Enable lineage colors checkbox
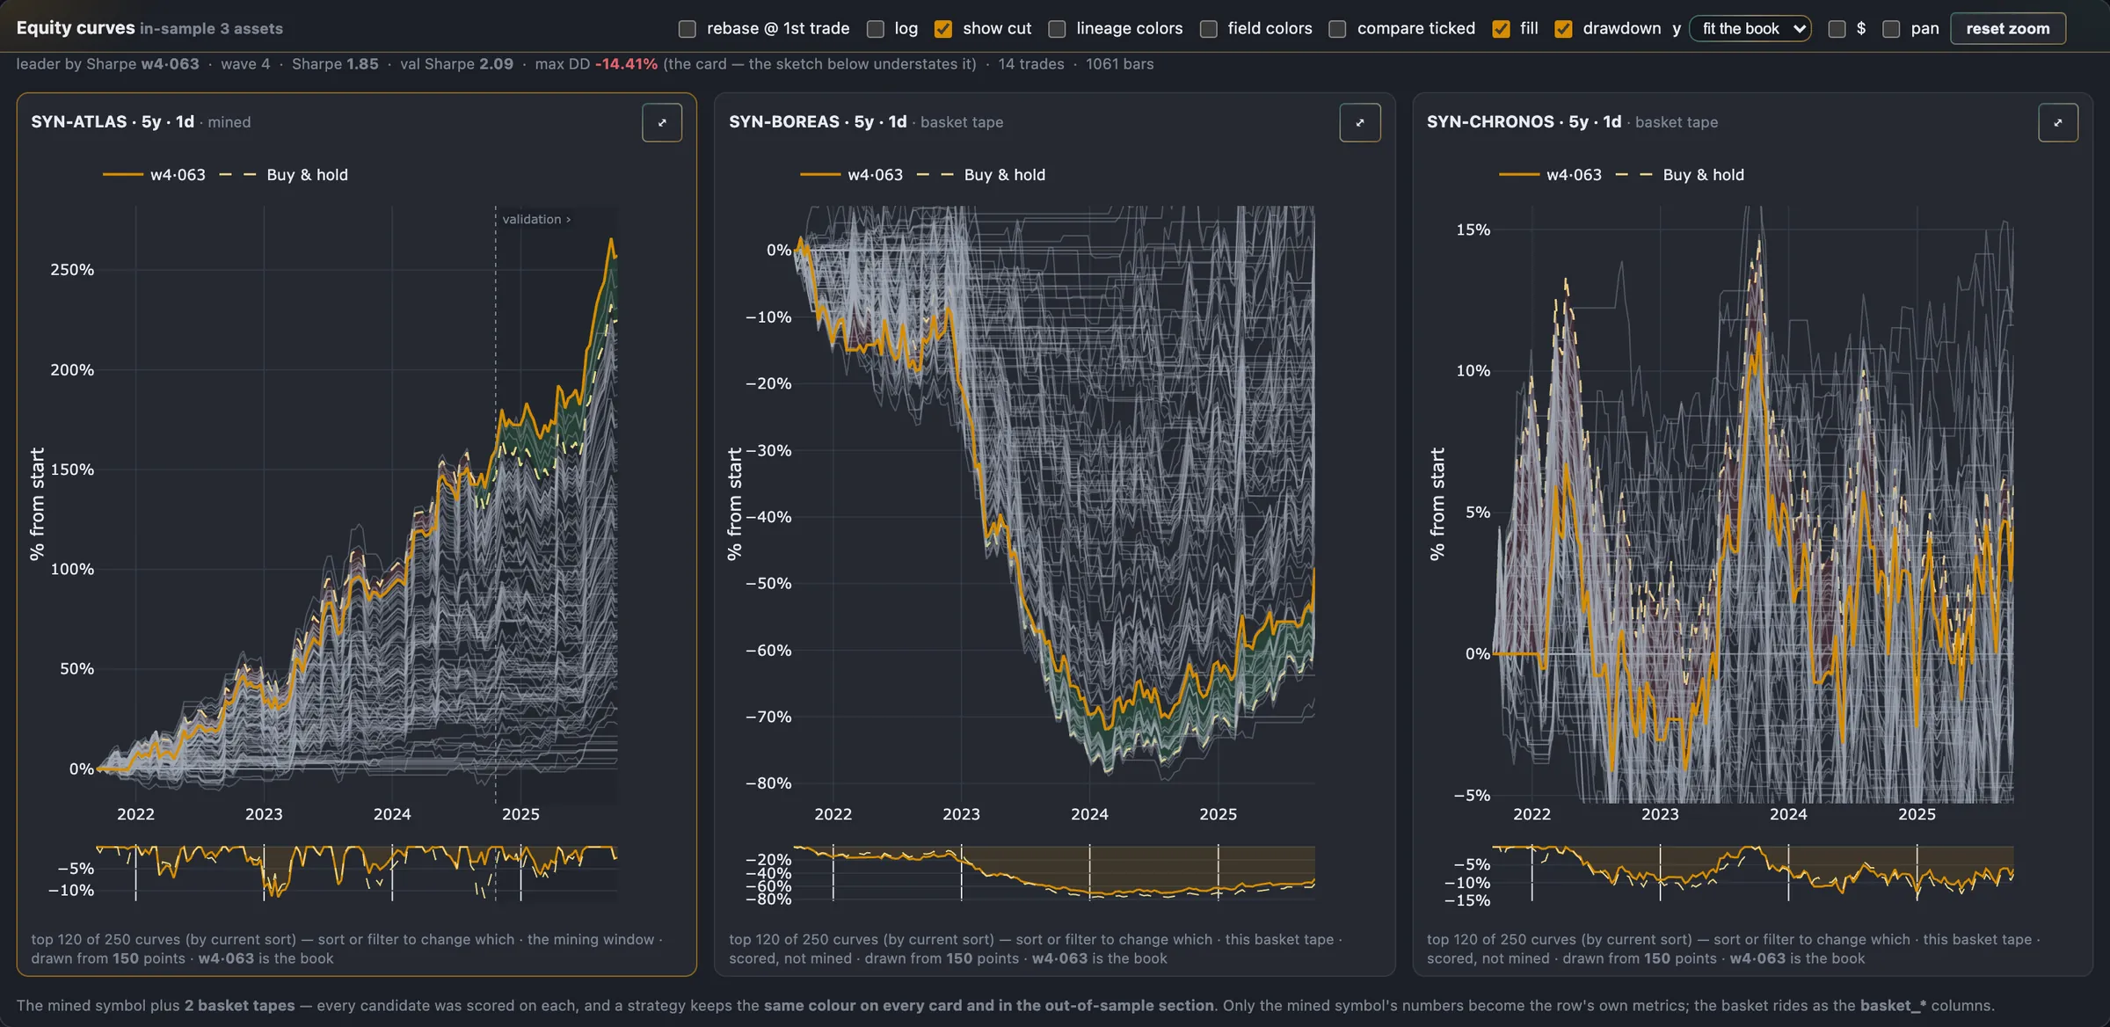The image size is (2110, 1027). (x=1058, y=29)
